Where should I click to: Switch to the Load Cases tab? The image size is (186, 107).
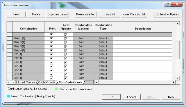click(26, 82)
